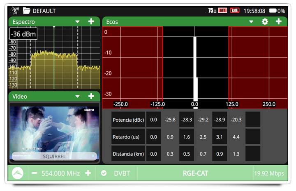
Task: Tap the -36 dBm power readout
Action: click(x=23, y=34)
